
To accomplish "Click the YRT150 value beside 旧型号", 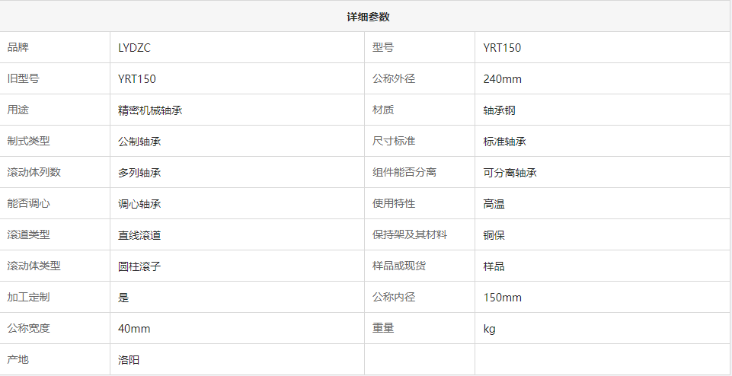I will (137, 79).
